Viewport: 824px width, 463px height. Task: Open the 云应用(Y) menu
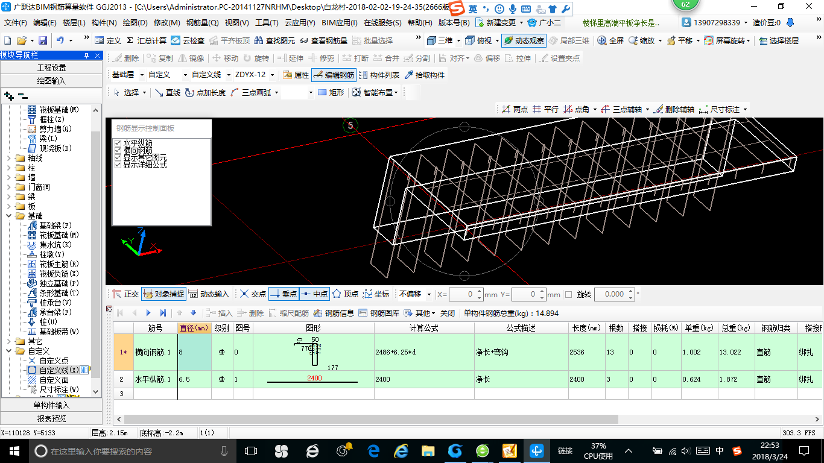[299, 23]
